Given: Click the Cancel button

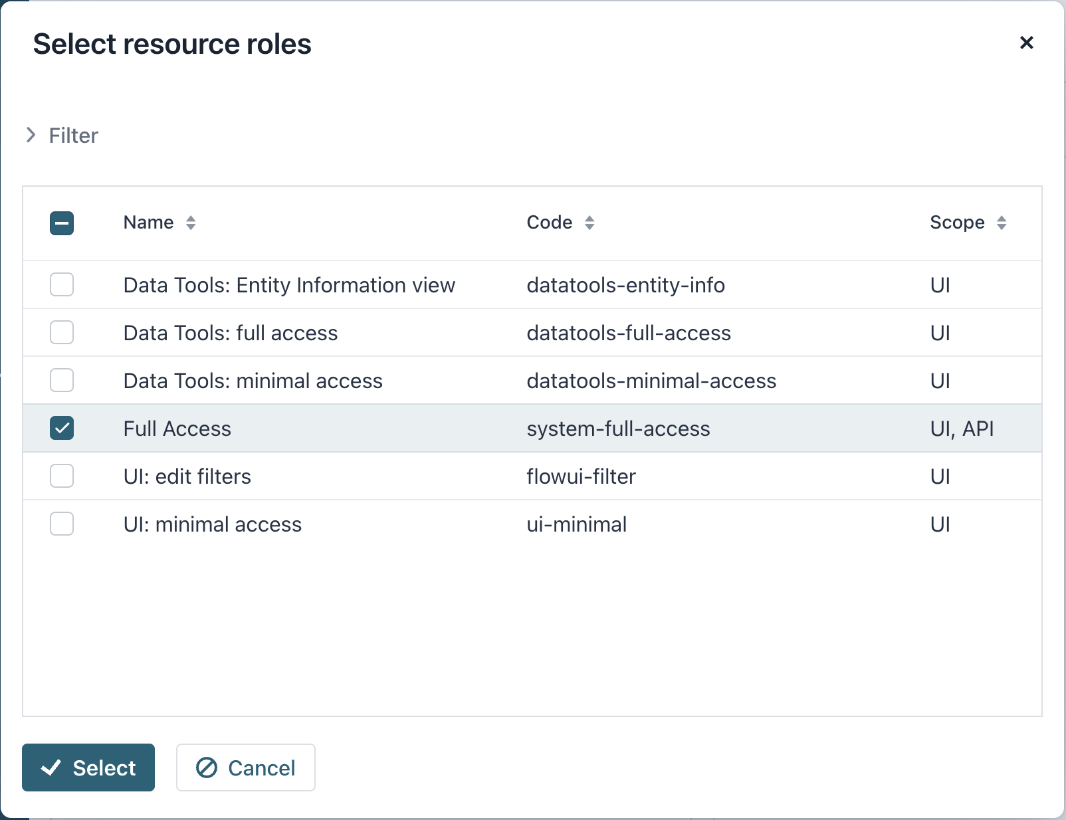Looking at the screenshot, I should [x=245, y=768].
